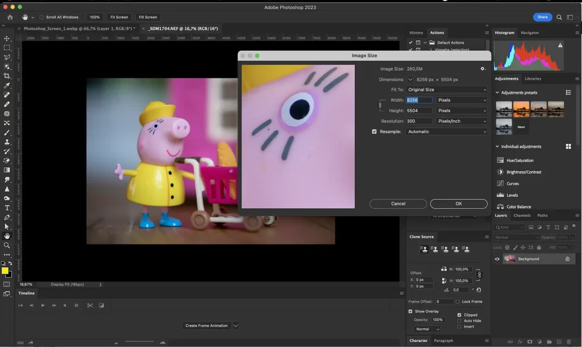Select the Horizontal Type tool

[7, 208]
